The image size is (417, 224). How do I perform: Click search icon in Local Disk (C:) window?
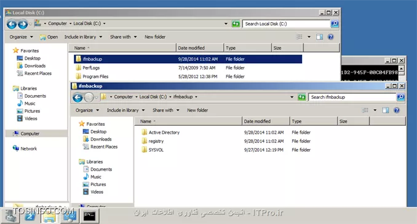coord(335,24)
